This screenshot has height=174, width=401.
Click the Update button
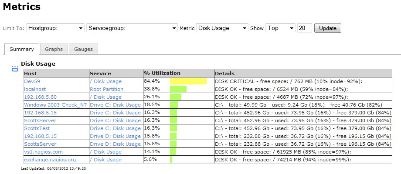[x=328, y=28]
